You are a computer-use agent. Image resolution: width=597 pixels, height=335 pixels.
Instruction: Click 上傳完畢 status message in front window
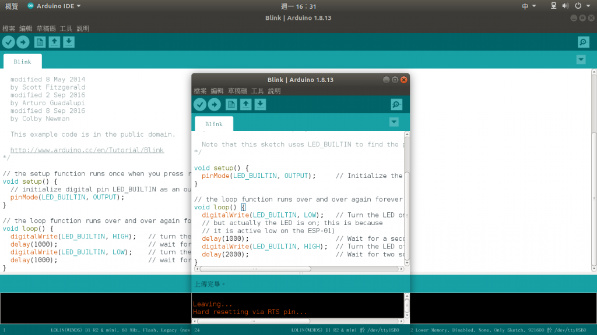coord(210,284)
